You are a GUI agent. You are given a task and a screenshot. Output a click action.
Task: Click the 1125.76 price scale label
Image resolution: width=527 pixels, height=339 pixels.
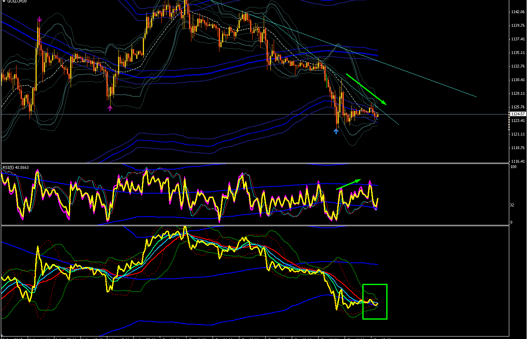point(518,107)
